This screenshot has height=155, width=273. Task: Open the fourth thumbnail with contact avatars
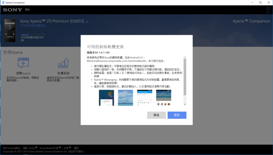point(164,98)
